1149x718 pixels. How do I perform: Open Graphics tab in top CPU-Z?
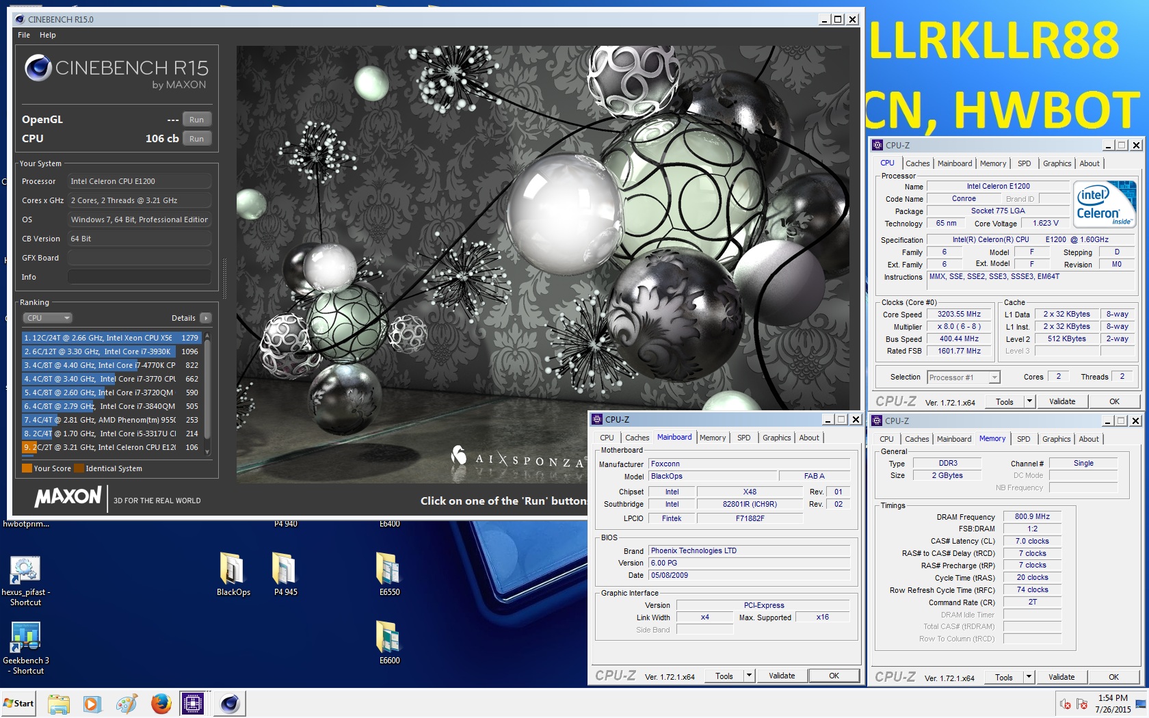tap(1057, 163)
